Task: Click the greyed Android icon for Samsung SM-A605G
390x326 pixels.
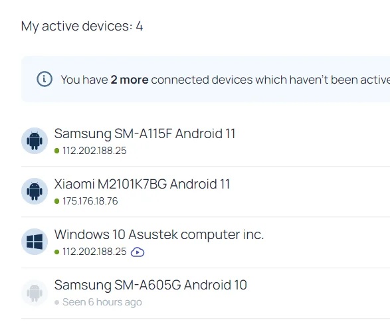Action: pos(35,293)
